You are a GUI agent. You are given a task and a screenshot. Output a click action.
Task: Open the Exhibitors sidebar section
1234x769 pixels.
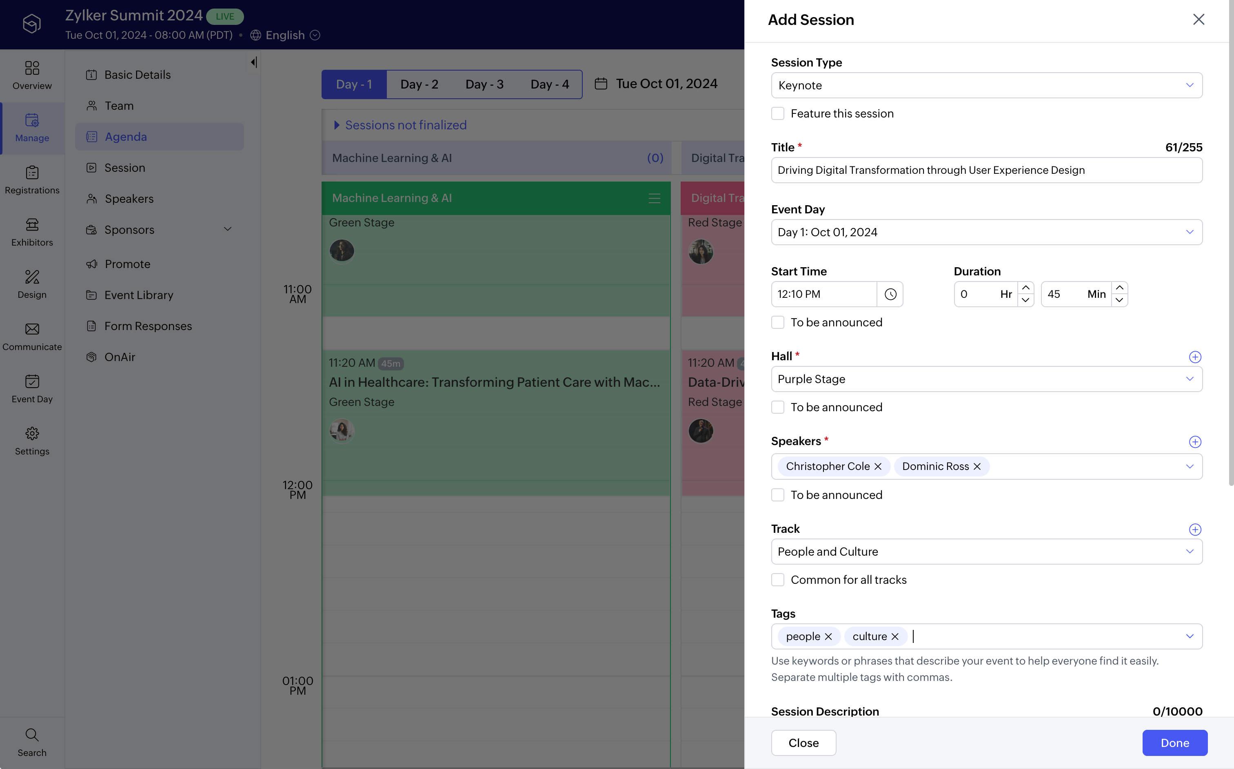[32, 232]
